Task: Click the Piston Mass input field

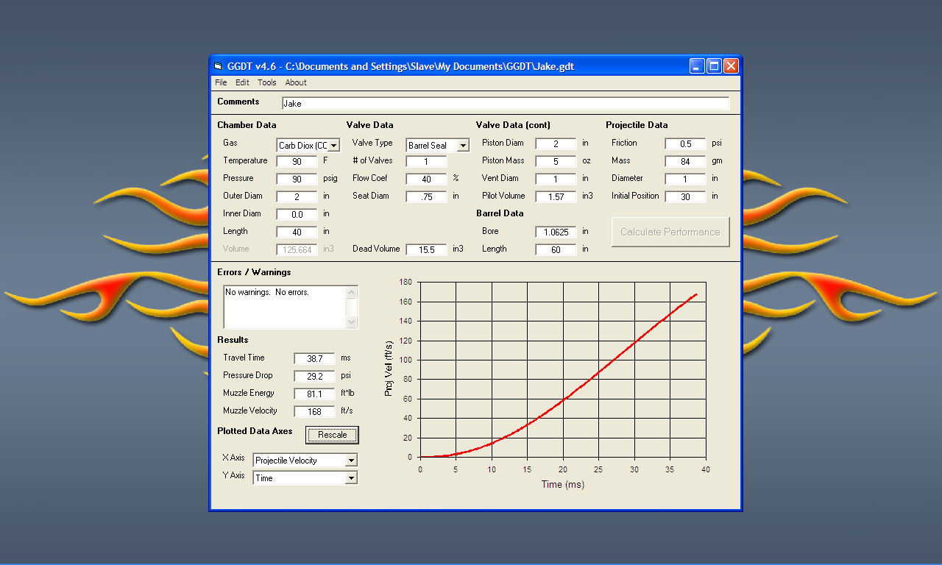Action: pyautogui.click(x=556, y=161)
